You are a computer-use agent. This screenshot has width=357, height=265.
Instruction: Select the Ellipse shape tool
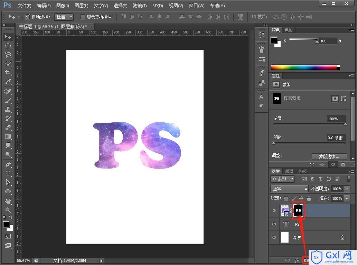8,191
